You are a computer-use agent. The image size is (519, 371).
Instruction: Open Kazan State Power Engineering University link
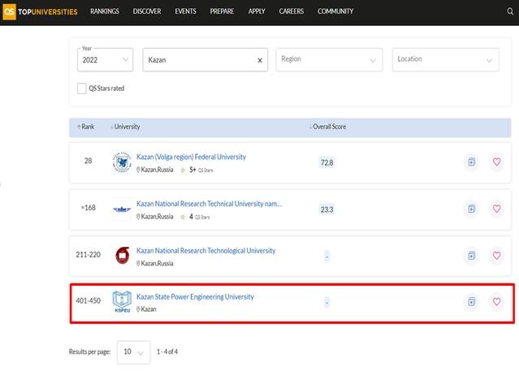click(195, 297)
